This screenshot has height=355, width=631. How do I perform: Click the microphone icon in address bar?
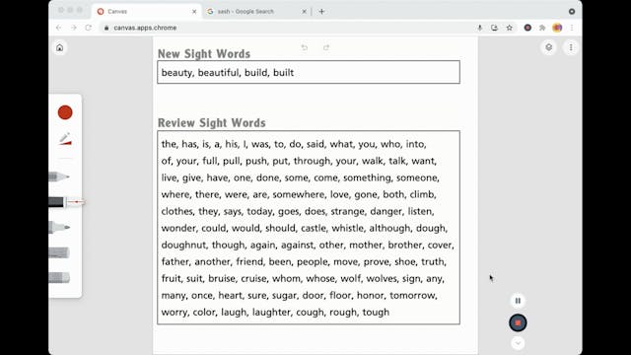(x=480, y=28)
